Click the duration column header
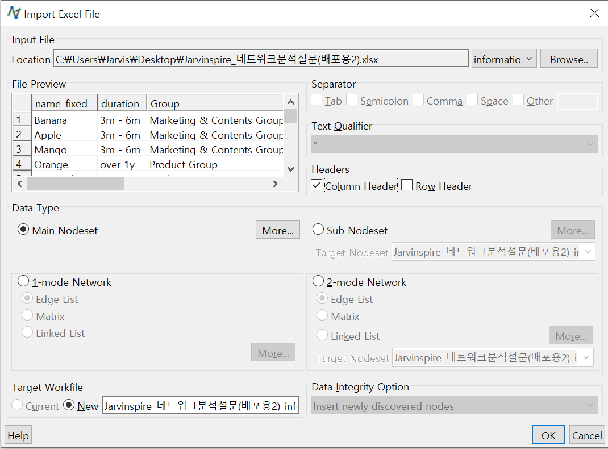The image size is (608, 449). [x=122, y=103]
